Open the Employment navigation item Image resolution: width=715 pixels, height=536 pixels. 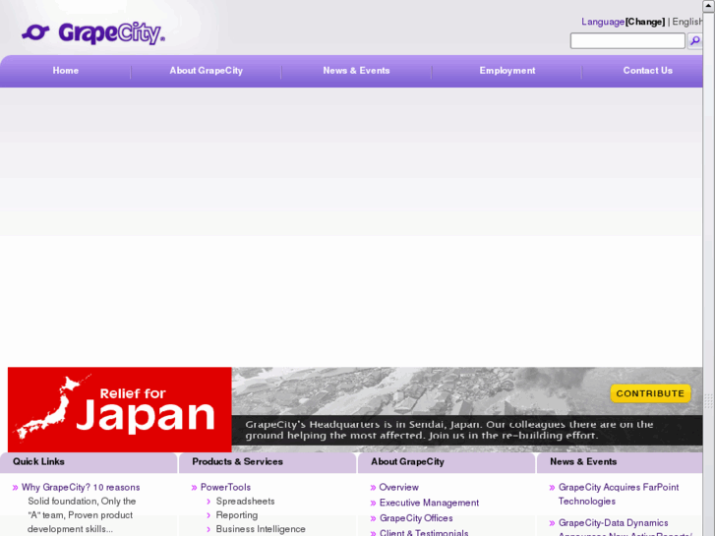coord(507,71)
